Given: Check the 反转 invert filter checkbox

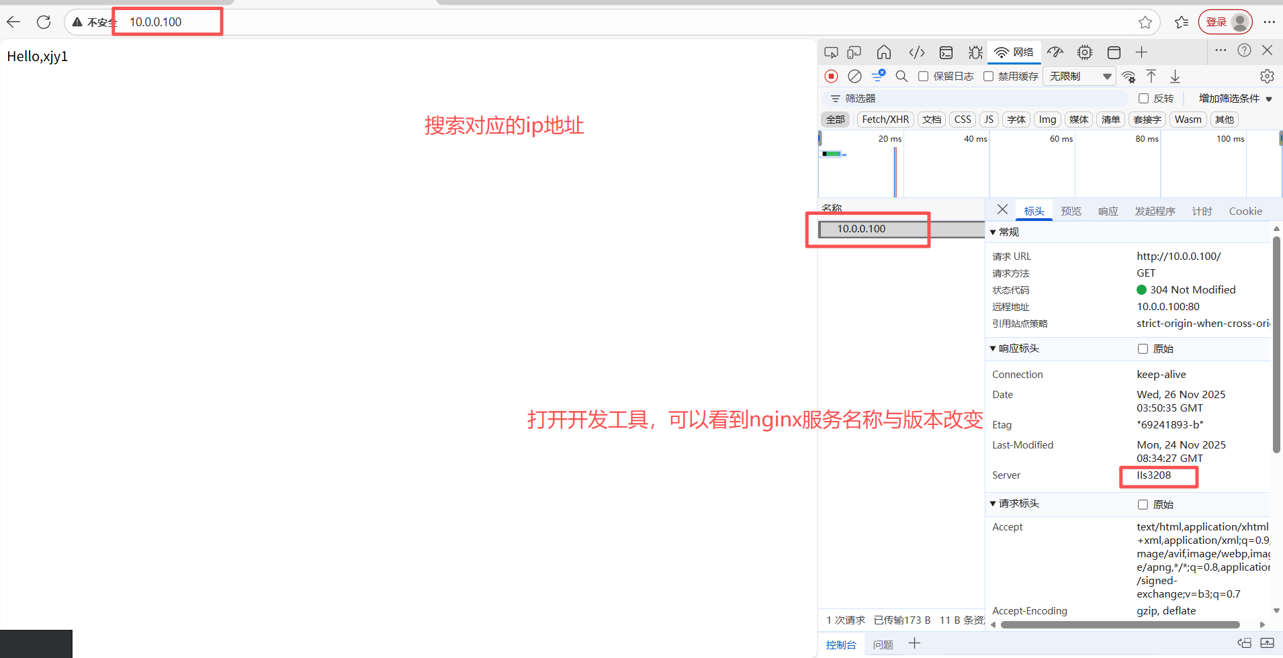Looking at the screenshot, I should pos(1143,99).
